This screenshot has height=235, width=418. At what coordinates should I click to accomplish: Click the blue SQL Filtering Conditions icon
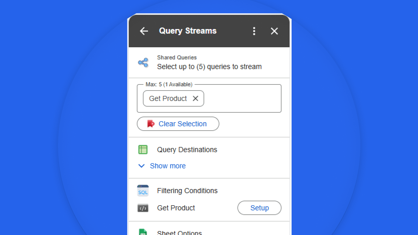[x=143, y=190]
